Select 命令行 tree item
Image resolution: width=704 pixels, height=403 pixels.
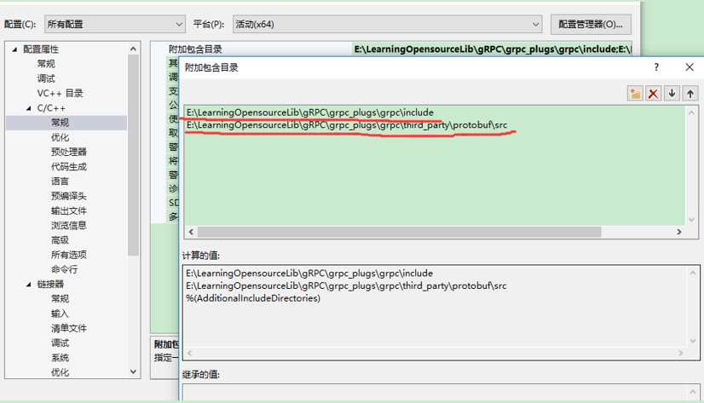pos(64,269)
